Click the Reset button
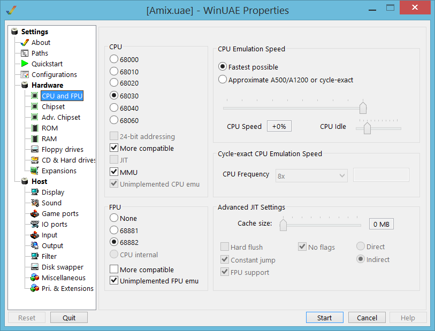 coord(27,318)
